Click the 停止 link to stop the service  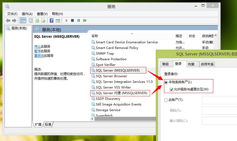[37, 47]
